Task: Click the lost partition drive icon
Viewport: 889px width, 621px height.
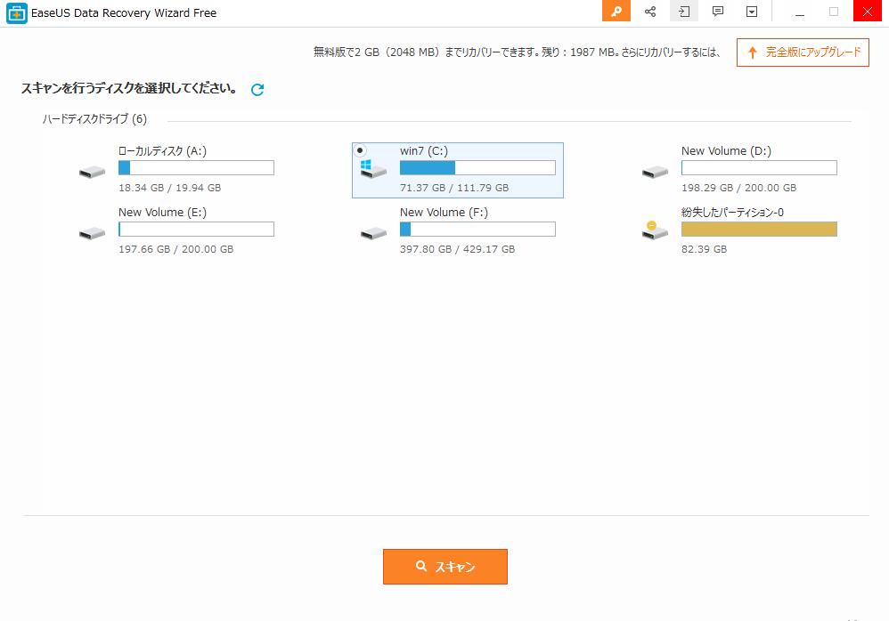Action: tap(655, 230)
